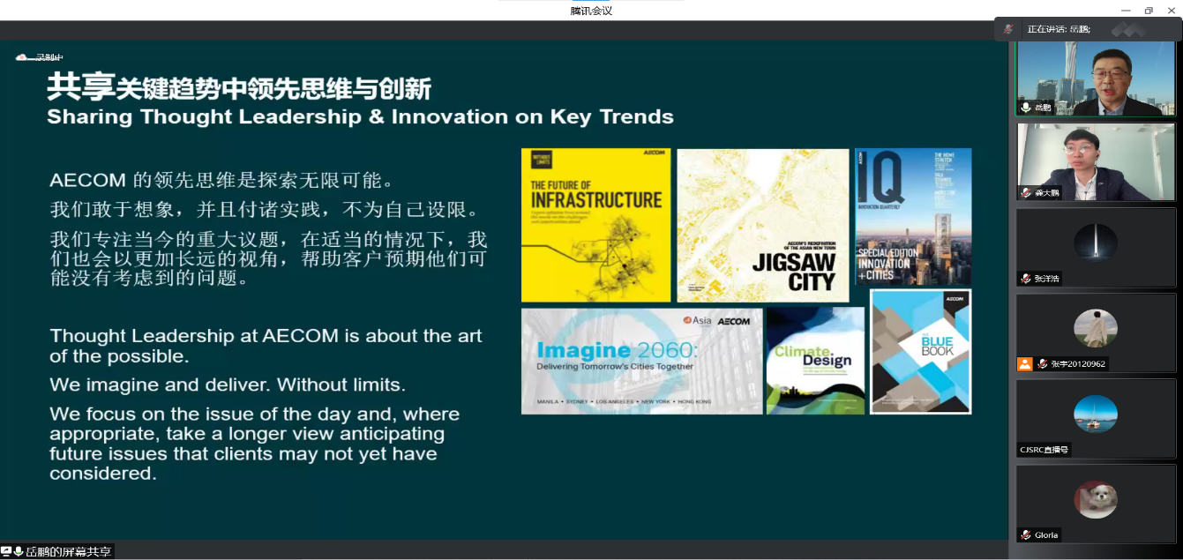Image resolution: width=1183 pixels, height=560 pixels.
Task: Select 岳鹏's video tile
Action: pos(1096,78)
